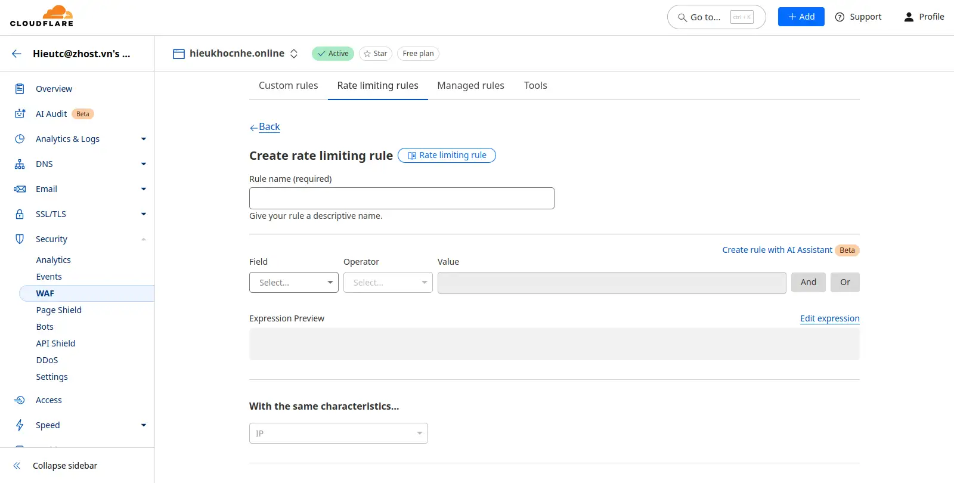Click into the Rule name input field
Image resolution: width=954 pixels, height=483 pixels.
pyautogui.click(x=401, y=199)
